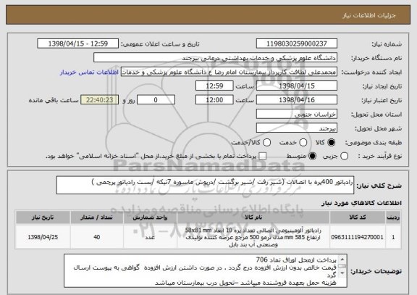417x295 pixels.
Task: Choose the متوسط purchase type radio
Action: pos(312,157)
